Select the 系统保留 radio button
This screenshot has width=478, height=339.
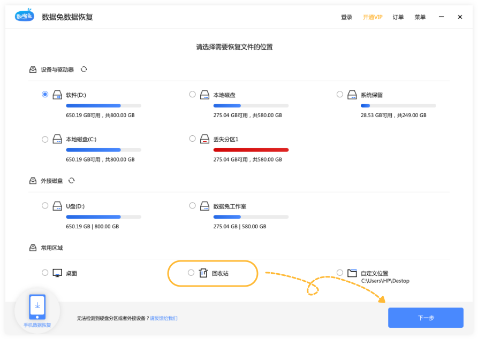340,95
